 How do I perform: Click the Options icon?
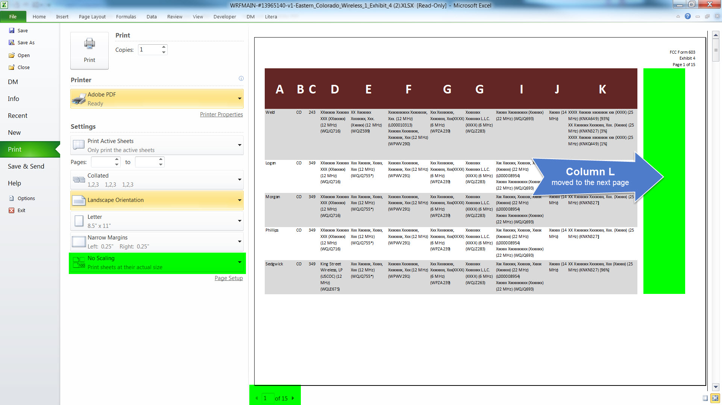pyautogui.click(x=12, y=198)
